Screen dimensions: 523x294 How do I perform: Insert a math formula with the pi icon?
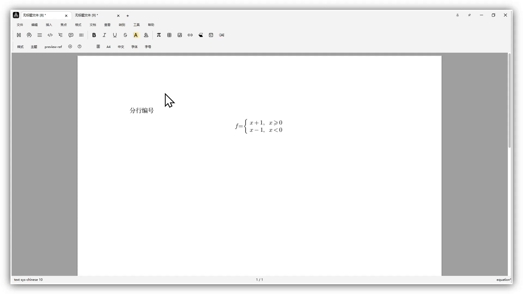[159, 35]
